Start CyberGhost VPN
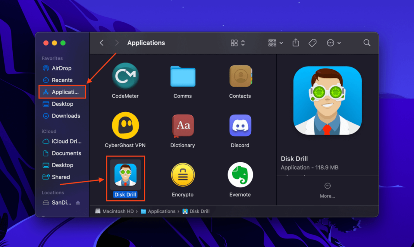Viewport: 414px width, 247px height. 125,125
